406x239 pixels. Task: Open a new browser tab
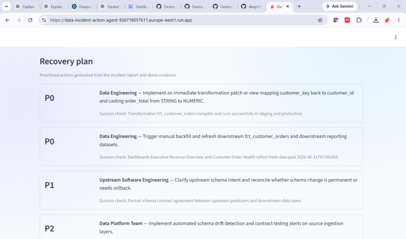coord(299,7)
